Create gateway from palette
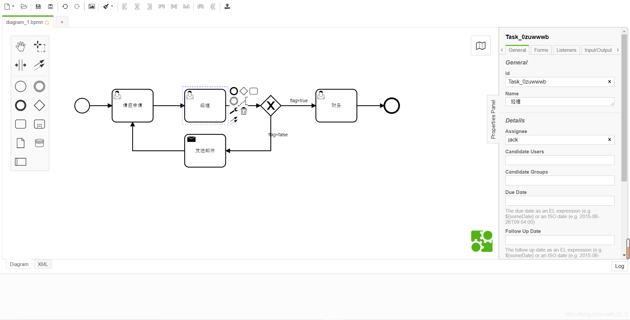This screenshot has width=630, height=320. (39, 105)
